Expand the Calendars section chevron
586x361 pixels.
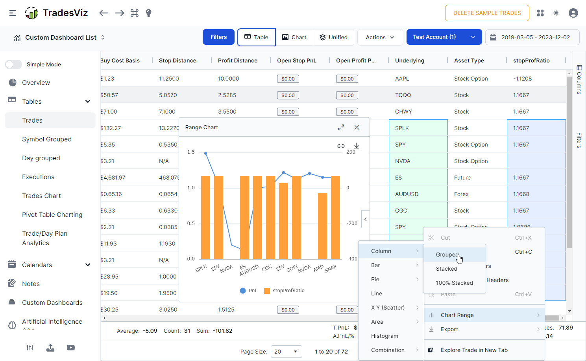point(88,265)
